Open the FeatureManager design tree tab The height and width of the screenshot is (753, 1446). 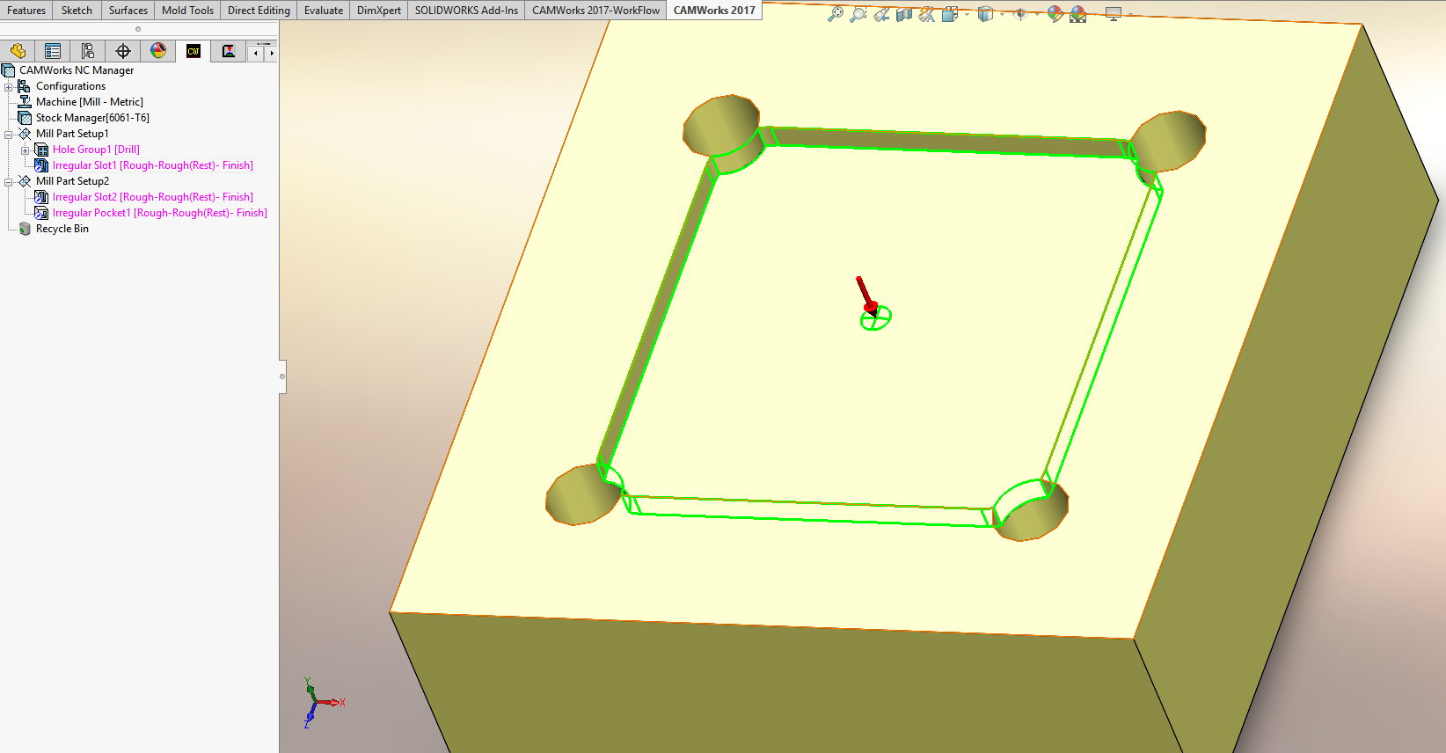pos(18,51)
